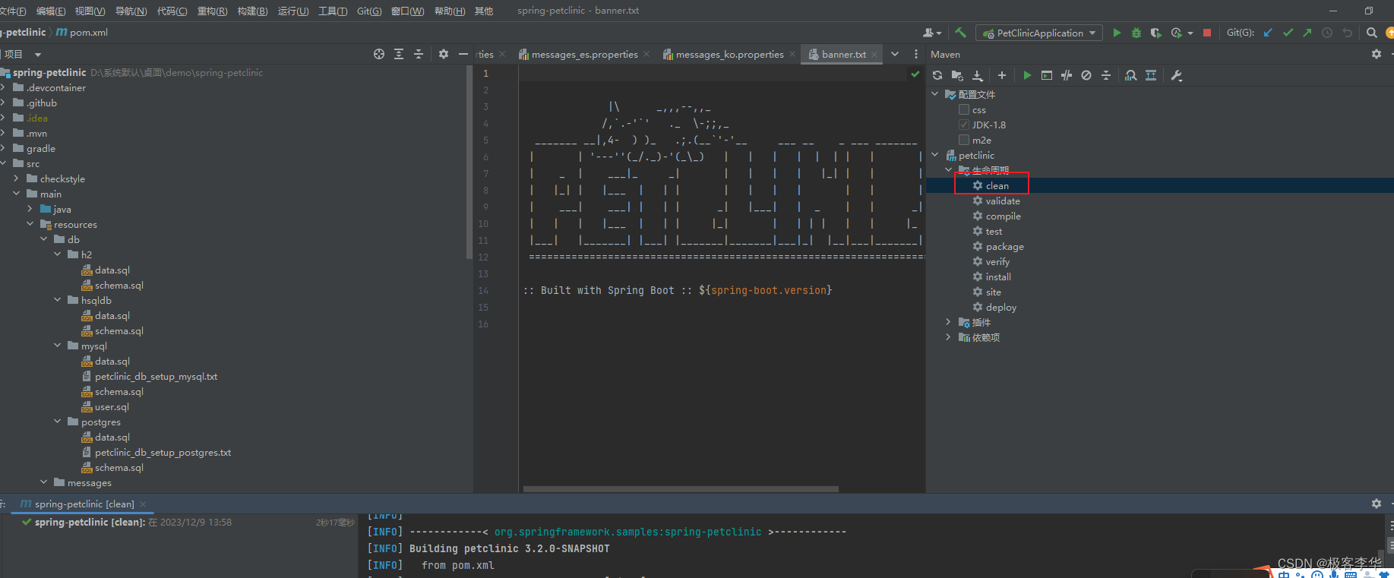The height and width of the screenshot is (578, 1394).
Task: Switch to the messages_ko.properties tab
Action: tap(729, 54)
